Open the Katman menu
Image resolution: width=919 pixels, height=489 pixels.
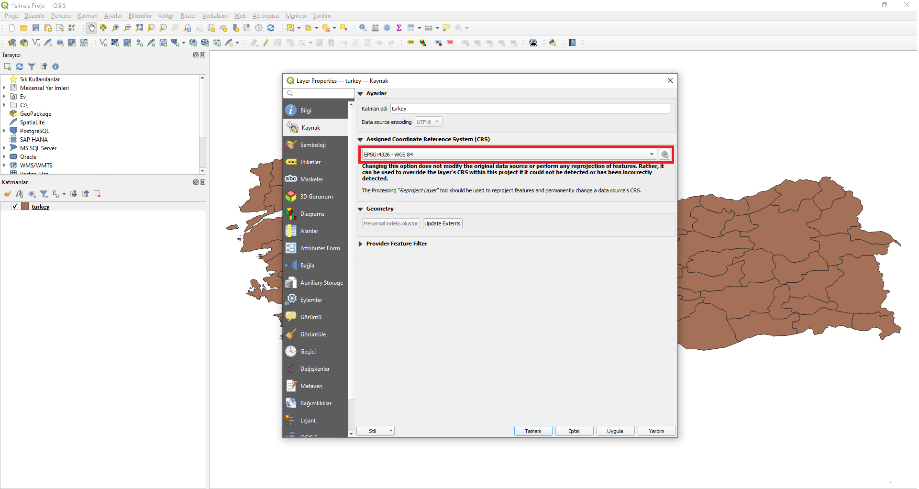coord(88,16)
